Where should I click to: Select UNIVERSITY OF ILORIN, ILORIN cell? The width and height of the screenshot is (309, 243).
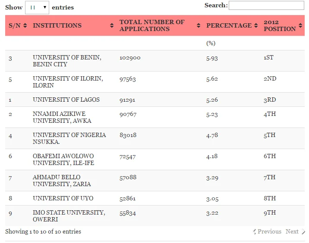68,82
